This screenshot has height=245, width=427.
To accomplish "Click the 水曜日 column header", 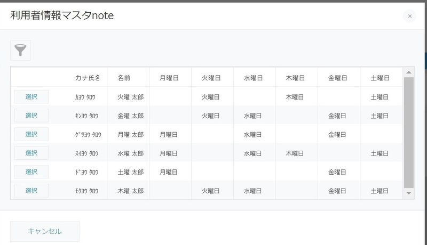I will (x=254, y=78).
